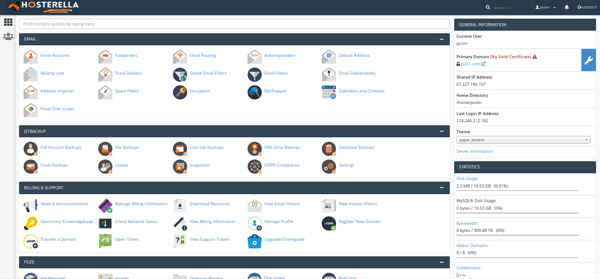This screenshot has height=279, width=600.
Task: Collapse the Billing & Support section
Action: click(441, 188)
